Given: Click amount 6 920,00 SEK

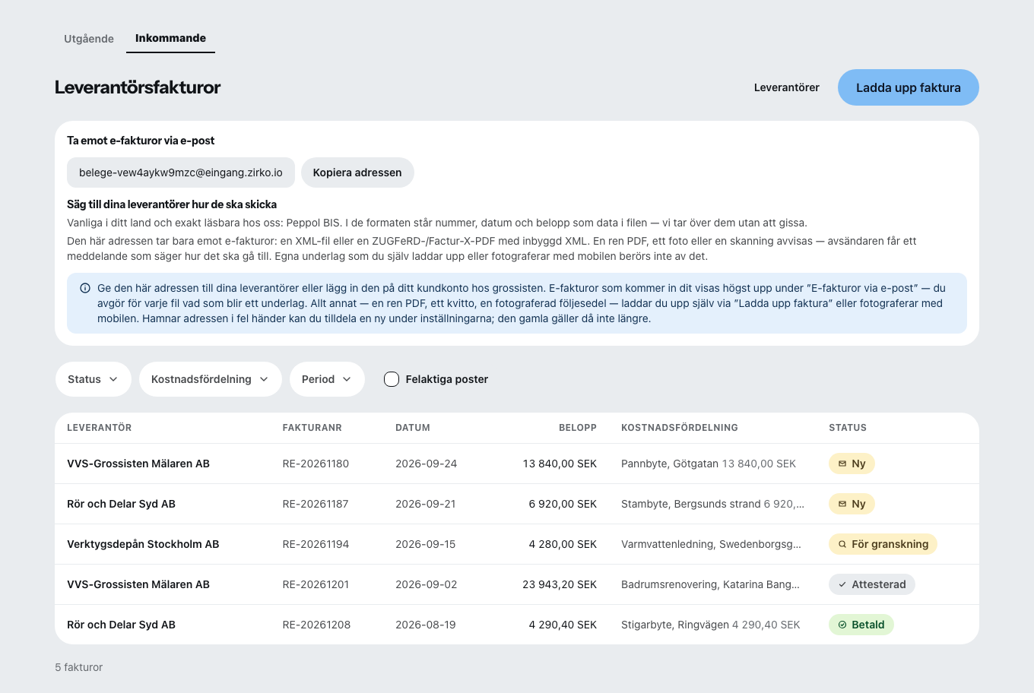Looking at the screenshot, I should (x=563, y=504).
